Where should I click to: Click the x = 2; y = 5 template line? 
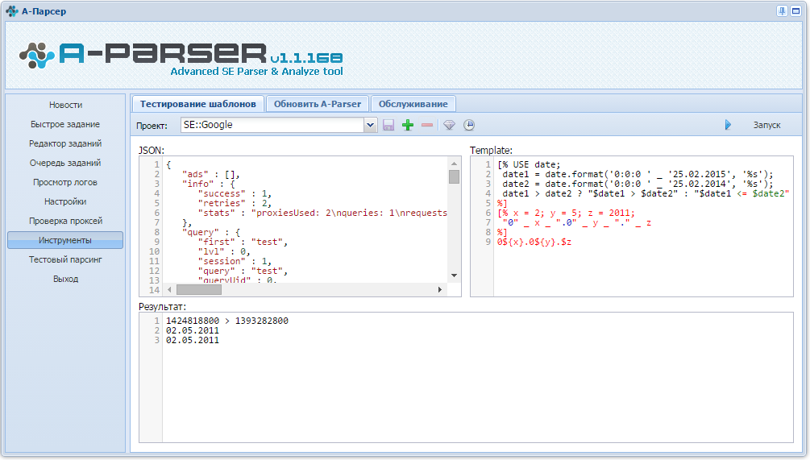point(566,213)
